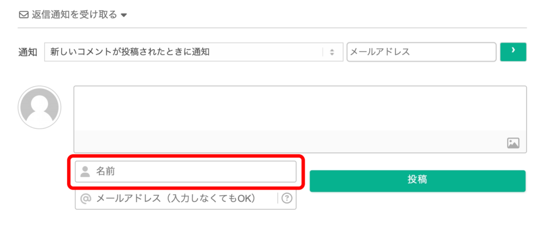The width and height of the screenshot is (546, 229).
Task: Post the comment with 投稿 button
Action: 418,180
